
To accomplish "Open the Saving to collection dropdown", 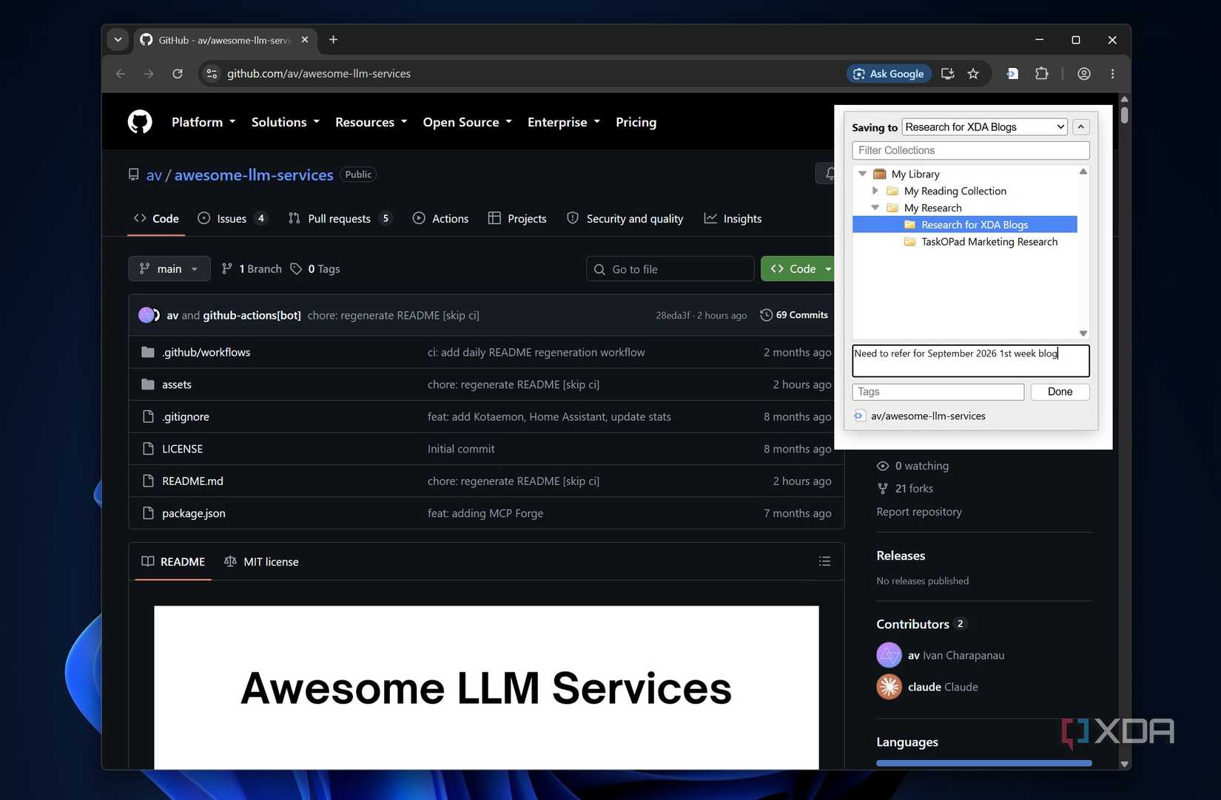I will coord(985,127).
